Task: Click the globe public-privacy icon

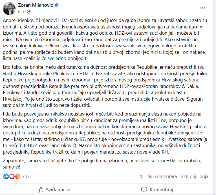Action: (x=28, y=12)
